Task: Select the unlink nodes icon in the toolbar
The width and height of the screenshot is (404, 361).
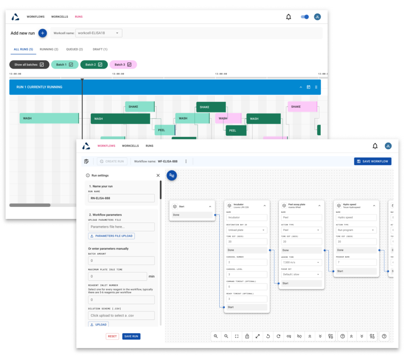Action: 299,336
